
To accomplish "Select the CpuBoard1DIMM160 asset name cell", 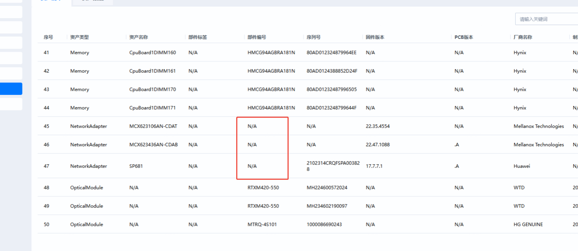I will tap(152, 52).
